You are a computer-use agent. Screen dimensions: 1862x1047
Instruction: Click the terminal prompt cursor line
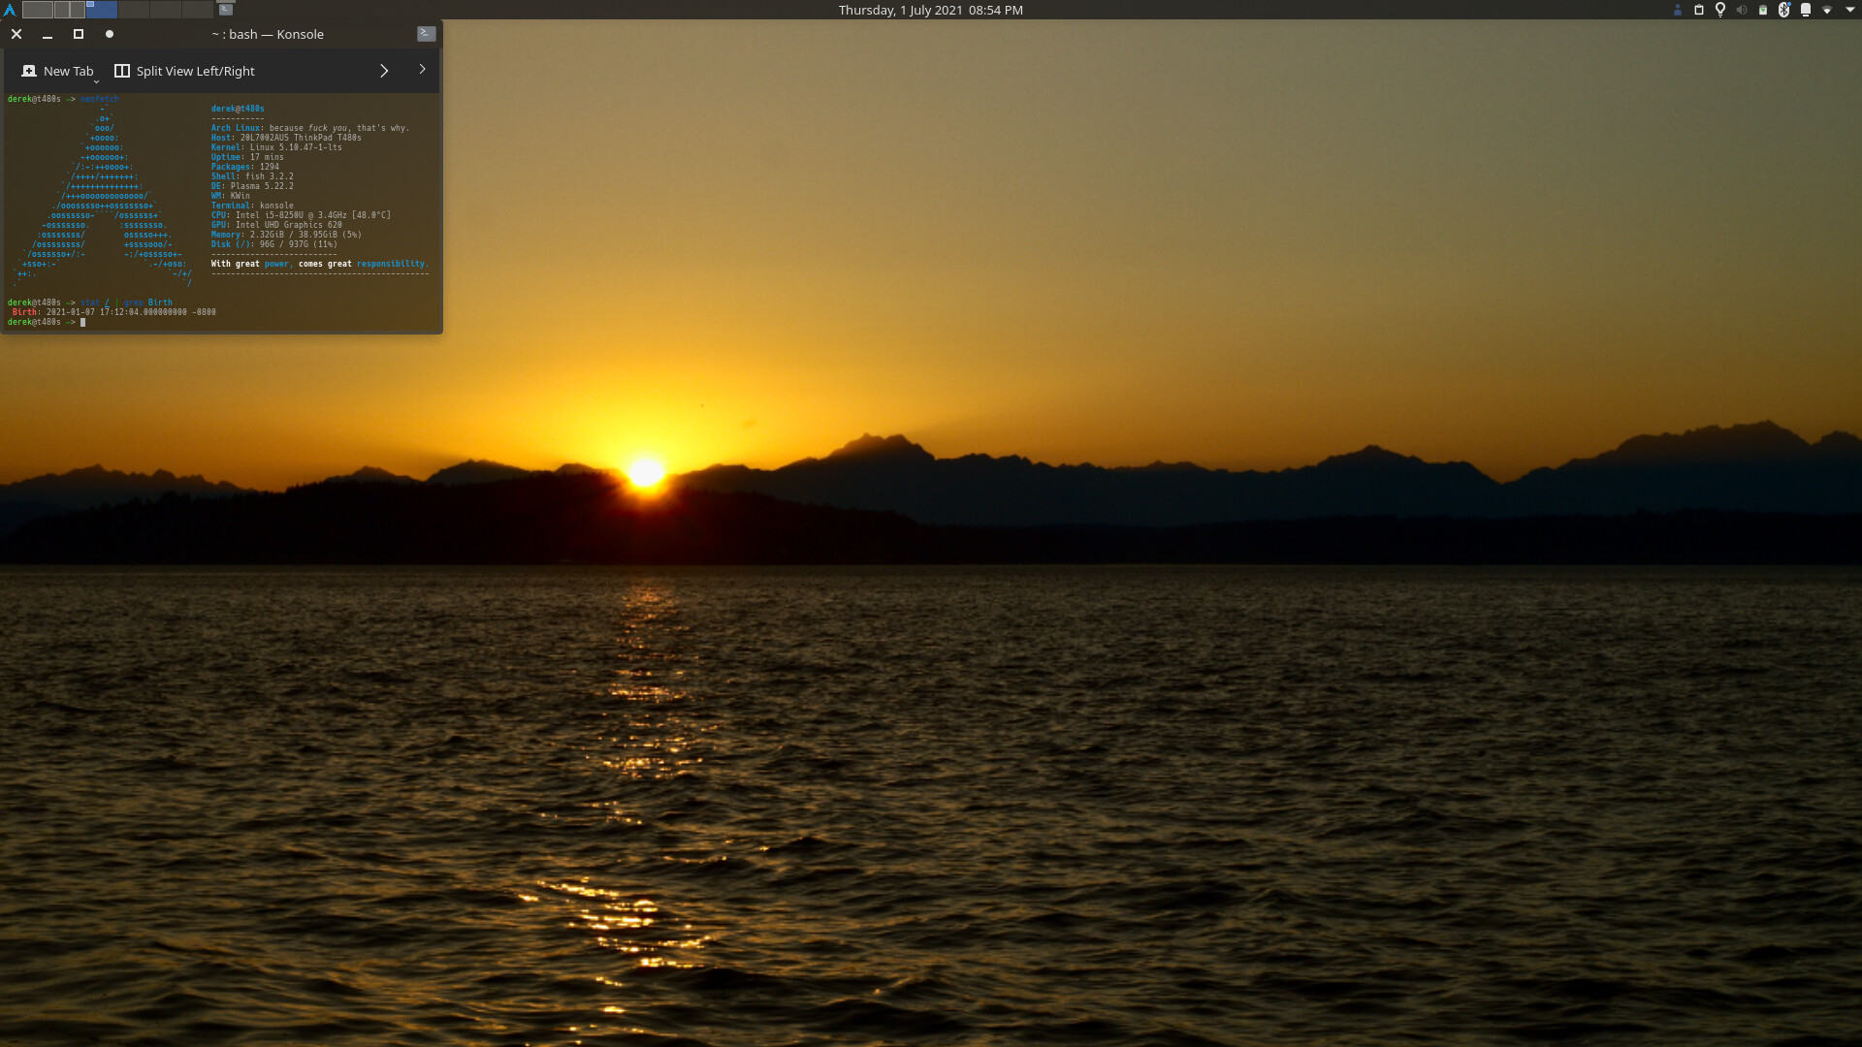tap(47, 322)
